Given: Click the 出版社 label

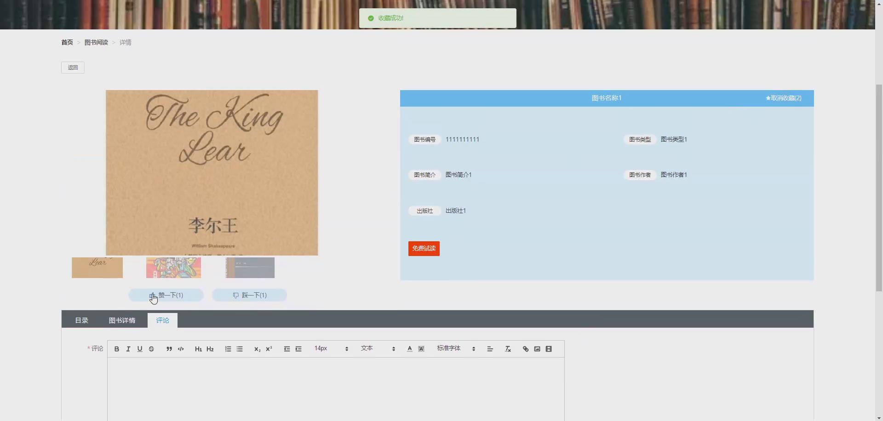Looking at the screenshot, I should (x=424, y=210).
